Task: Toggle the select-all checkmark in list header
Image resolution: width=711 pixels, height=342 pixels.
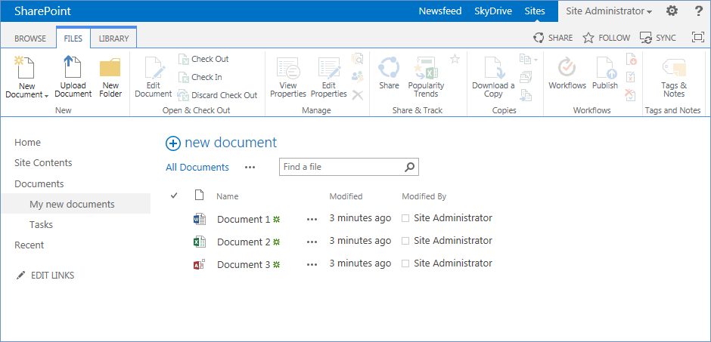Action: pyautogui.click(x=174, y=196)
